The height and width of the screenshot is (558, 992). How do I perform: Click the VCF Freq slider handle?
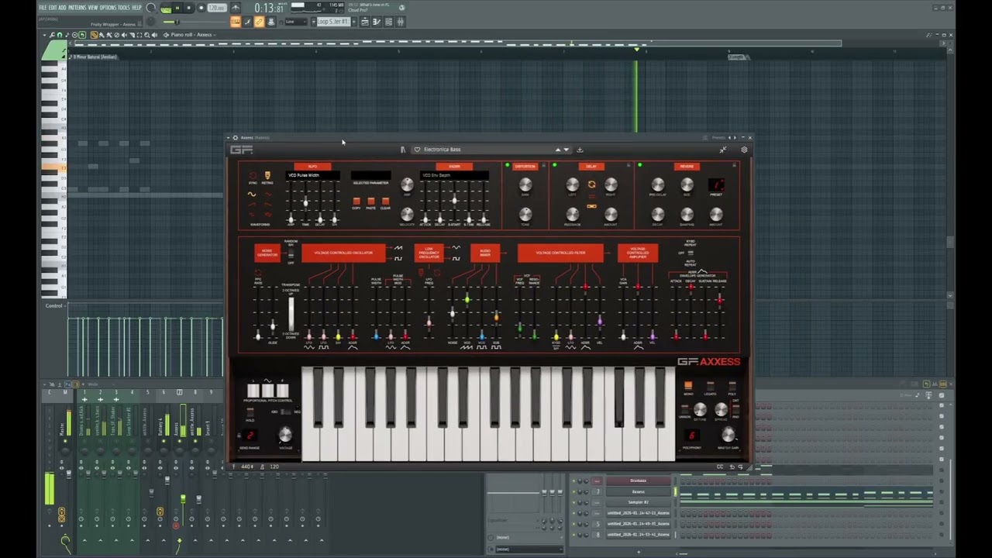(x=519, y=329)
